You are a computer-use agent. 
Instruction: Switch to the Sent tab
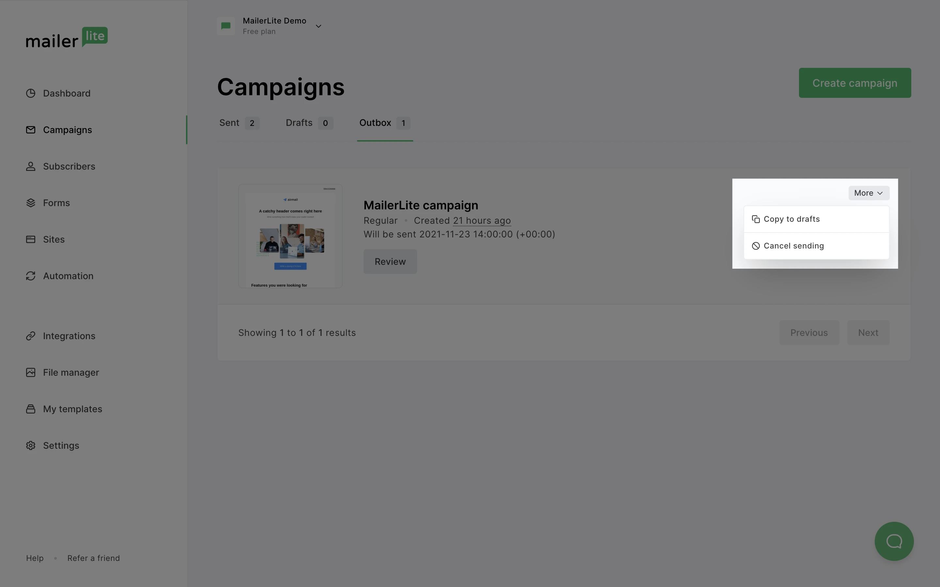coord(239,123)
